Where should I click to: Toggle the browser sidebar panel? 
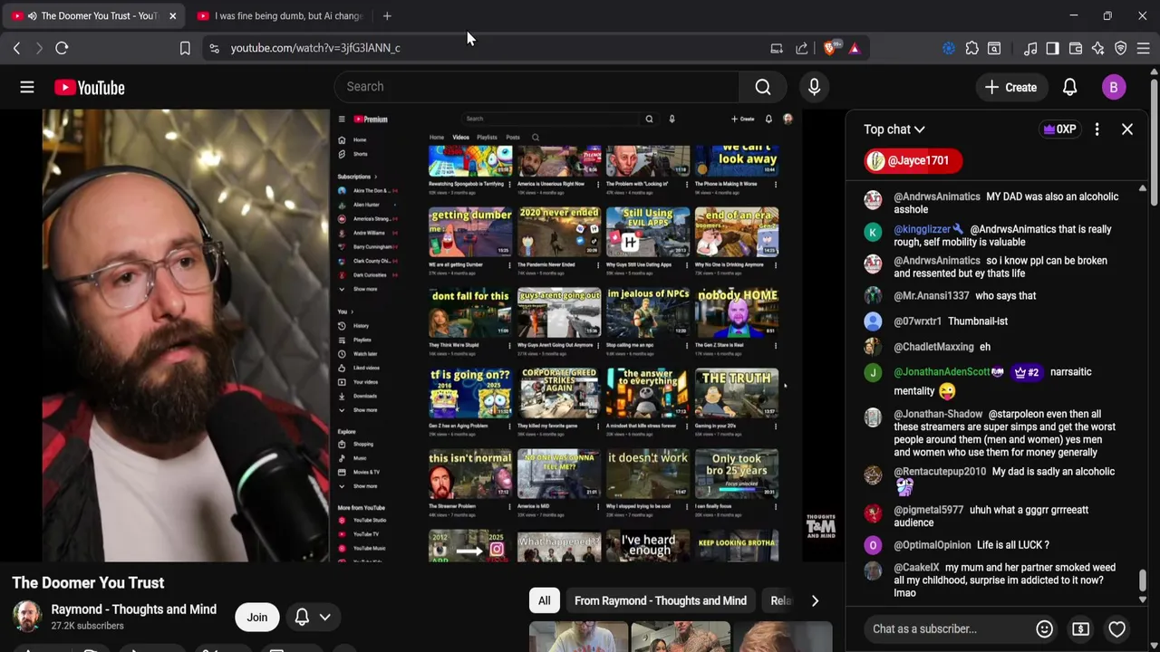tap(1052, 48)
